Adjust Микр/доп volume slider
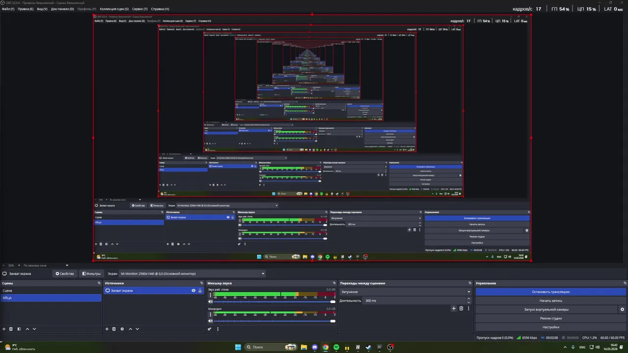The image size is (628, 353). click(x=275, y=321)
